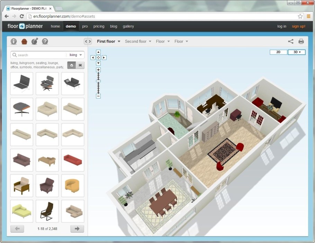Screen dimensions: 315x243
Task: Toggle 3D thumbnail view for library items
Action: click(72, 65)
